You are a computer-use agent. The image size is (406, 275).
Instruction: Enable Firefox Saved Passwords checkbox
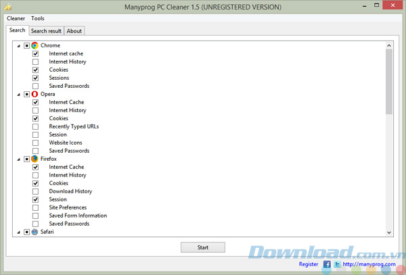[35, 224]
